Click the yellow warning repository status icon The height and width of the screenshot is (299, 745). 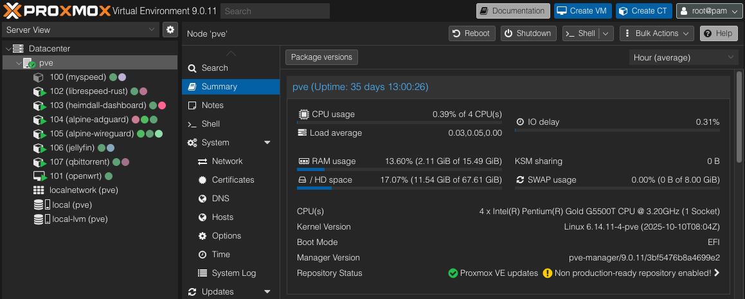click(x=547, y=273)
